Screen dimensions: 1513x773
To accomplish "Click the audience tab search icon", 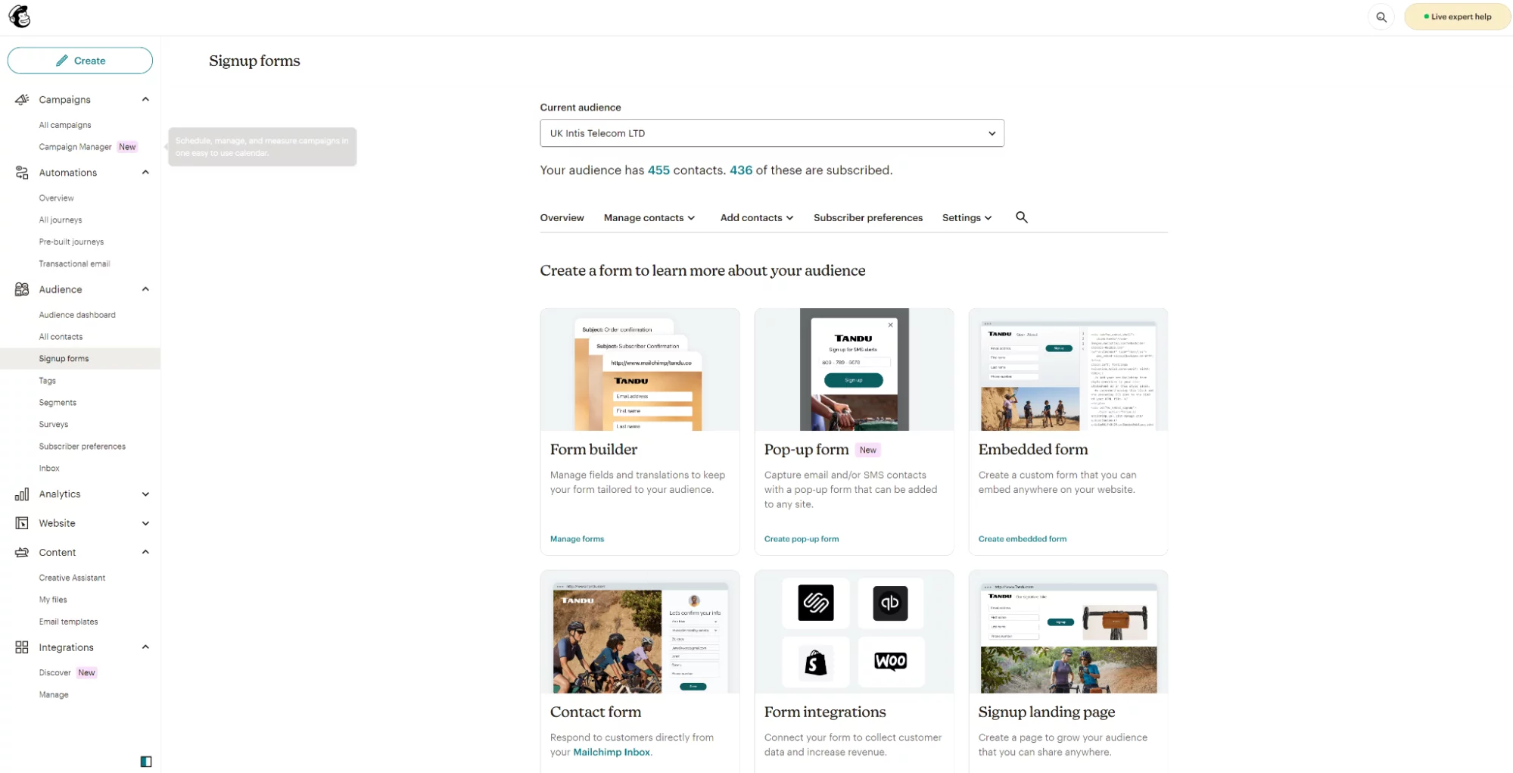I will pos(1021,217).
